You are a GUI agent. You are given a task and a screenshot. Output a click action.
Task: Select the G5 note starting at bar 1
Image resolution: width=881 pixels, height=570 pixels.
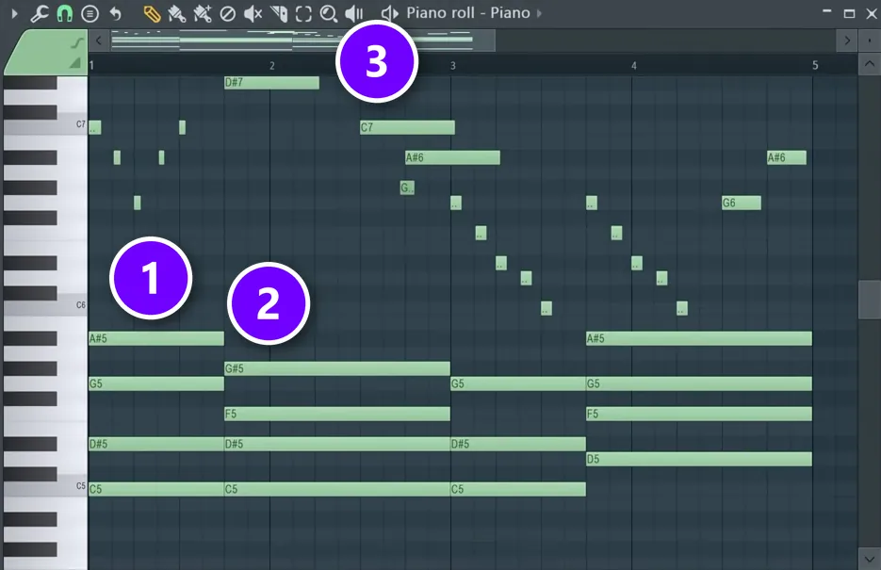click(x=156, y=383)
